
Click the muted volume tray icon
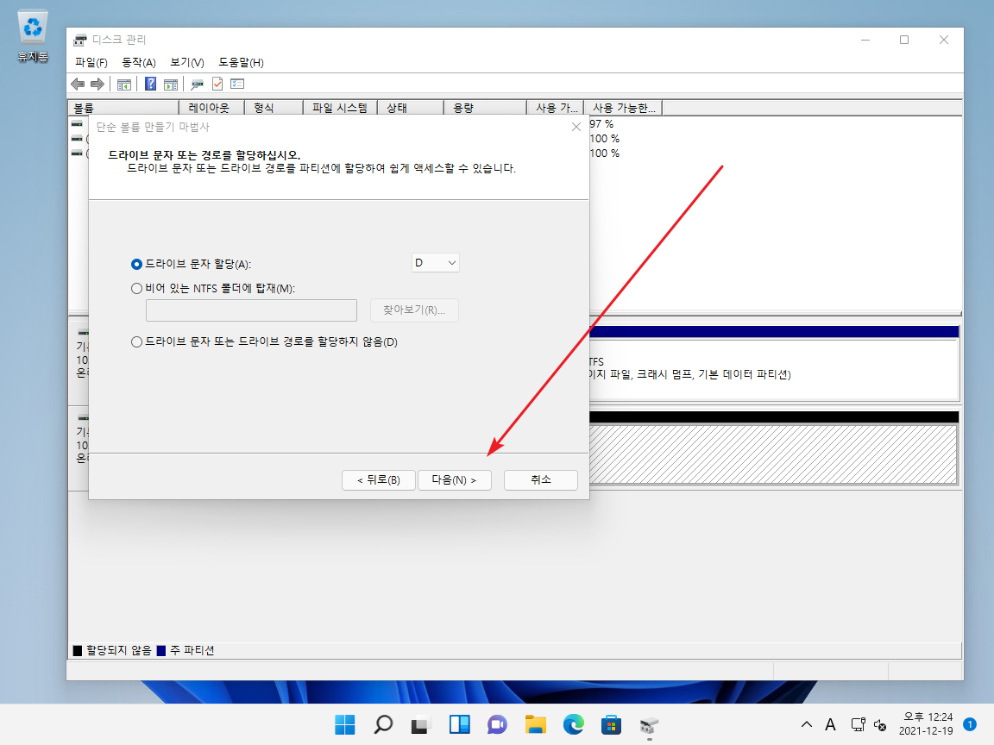click(880, 724)
